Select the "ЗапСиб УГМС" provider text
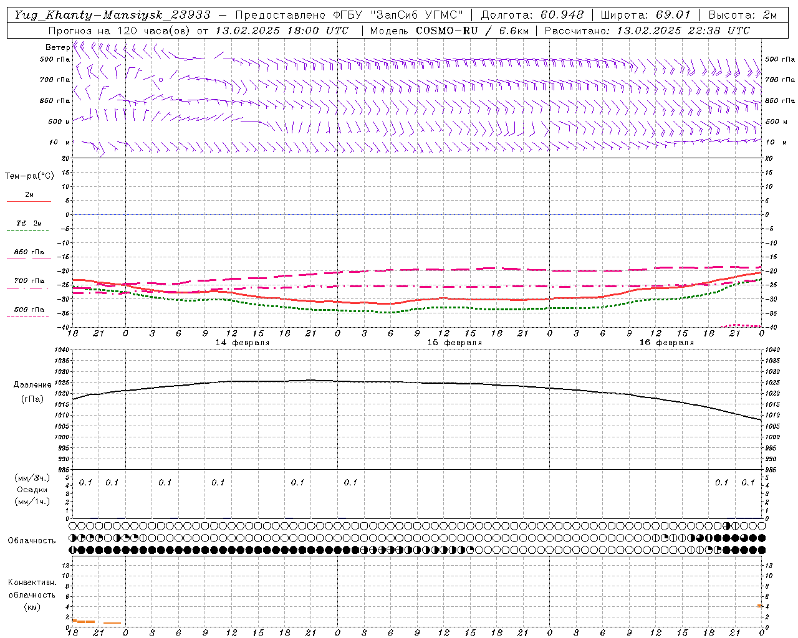This screenshot has width=798, height=638. pos(417,15)
